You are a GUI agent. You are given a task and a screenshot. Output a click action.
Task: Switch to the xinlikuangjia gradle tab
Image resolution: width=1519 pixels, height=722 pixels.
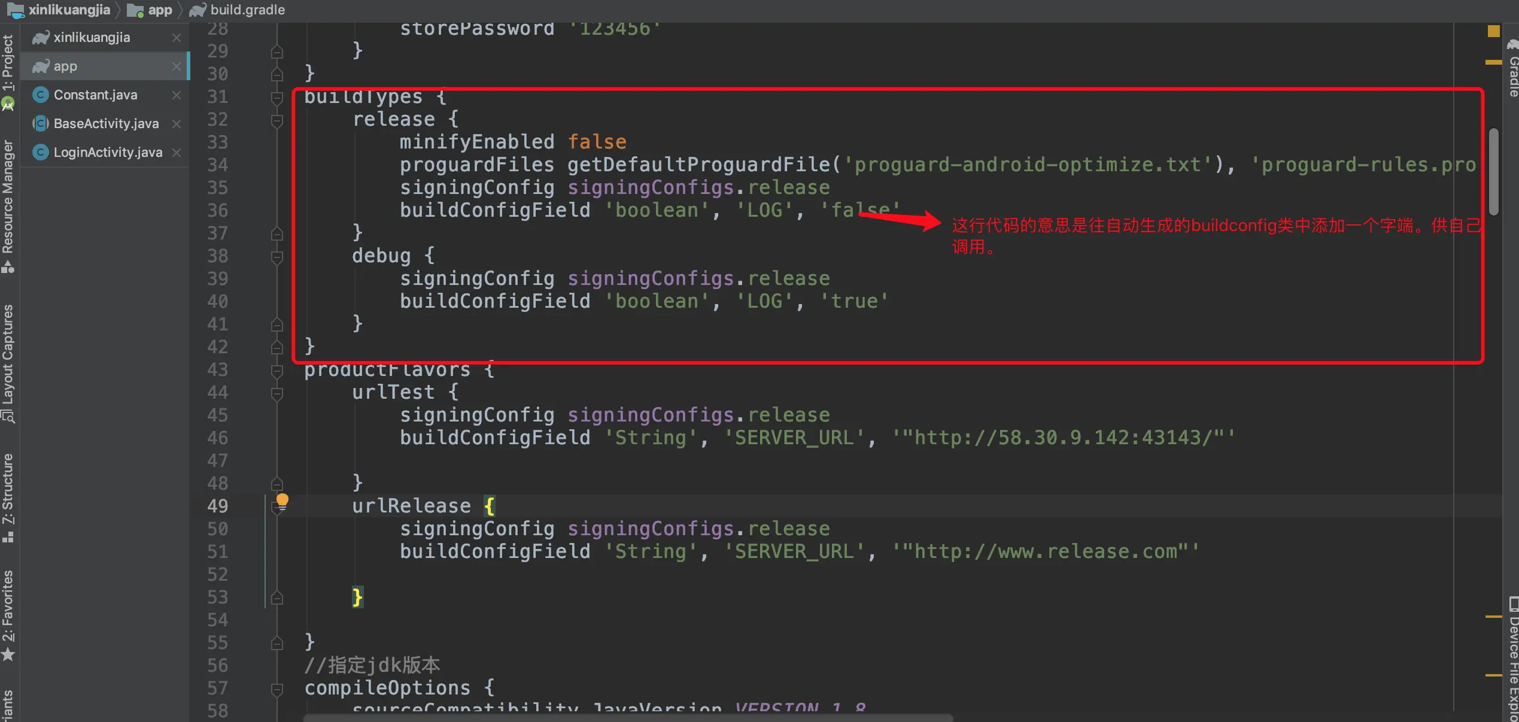coord(92,38)
